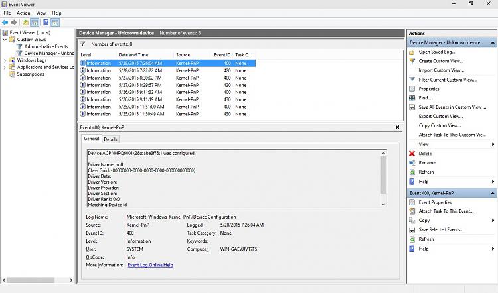Click the red Delete X icon
Screen dimensions: 498x293
pos(412,154)
